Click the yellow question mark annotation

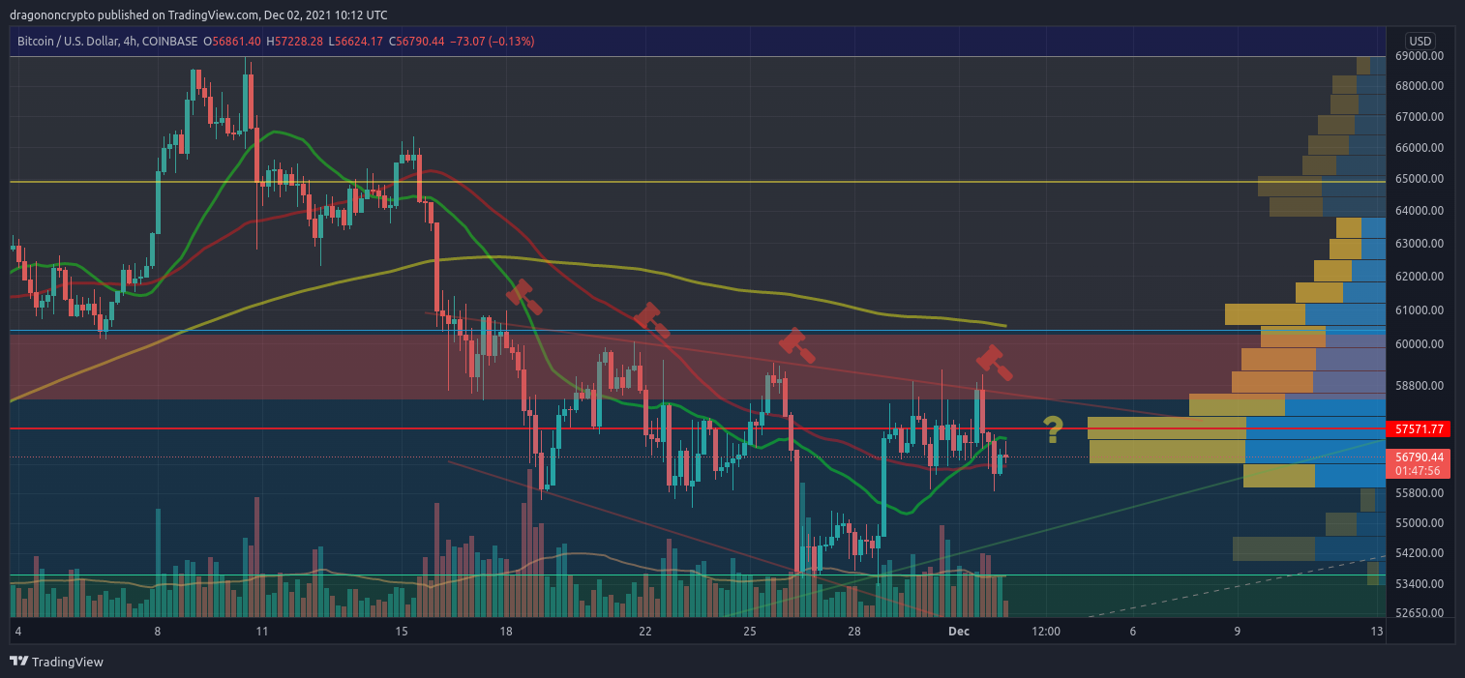[x=1053, y=428]
